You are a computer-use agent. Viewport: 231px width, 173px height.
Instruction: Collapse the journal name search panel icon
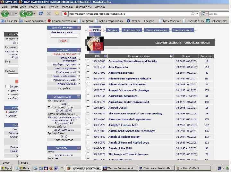(x=79, y=28)
